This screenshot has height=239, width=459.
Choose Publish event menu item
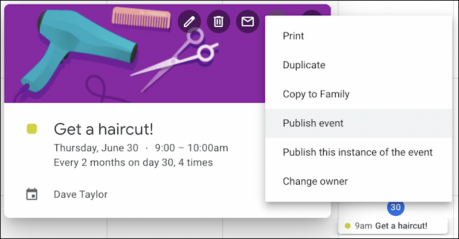[x=359, y=123]
